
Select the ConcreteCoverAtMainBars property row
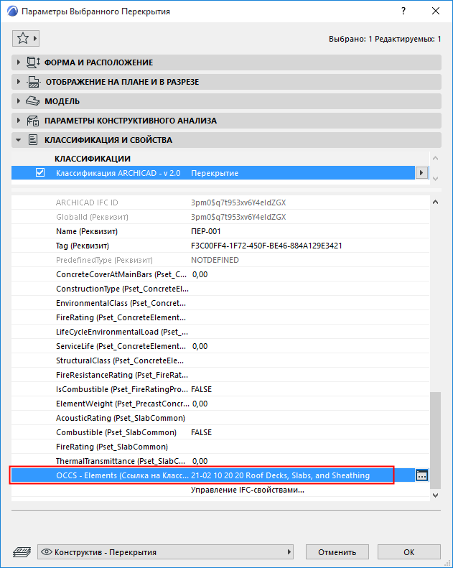coord(220,274)
